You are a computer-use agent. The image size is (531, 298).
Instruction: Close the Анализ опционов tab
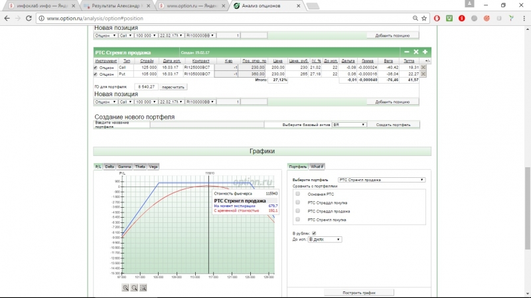pyautogui.click(x=298, y=6)
